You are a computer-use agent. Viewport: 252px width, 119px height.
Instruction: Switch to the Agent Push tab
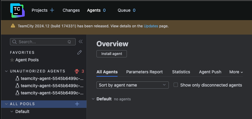[210, 72]
